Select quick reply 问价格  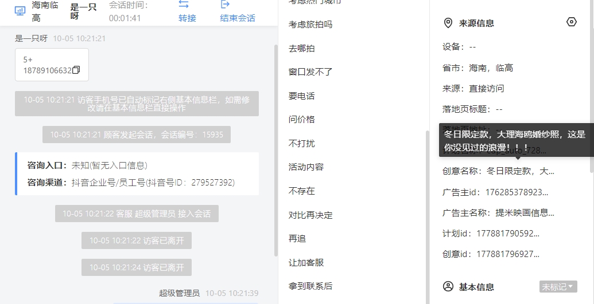(x=301, y=120)
